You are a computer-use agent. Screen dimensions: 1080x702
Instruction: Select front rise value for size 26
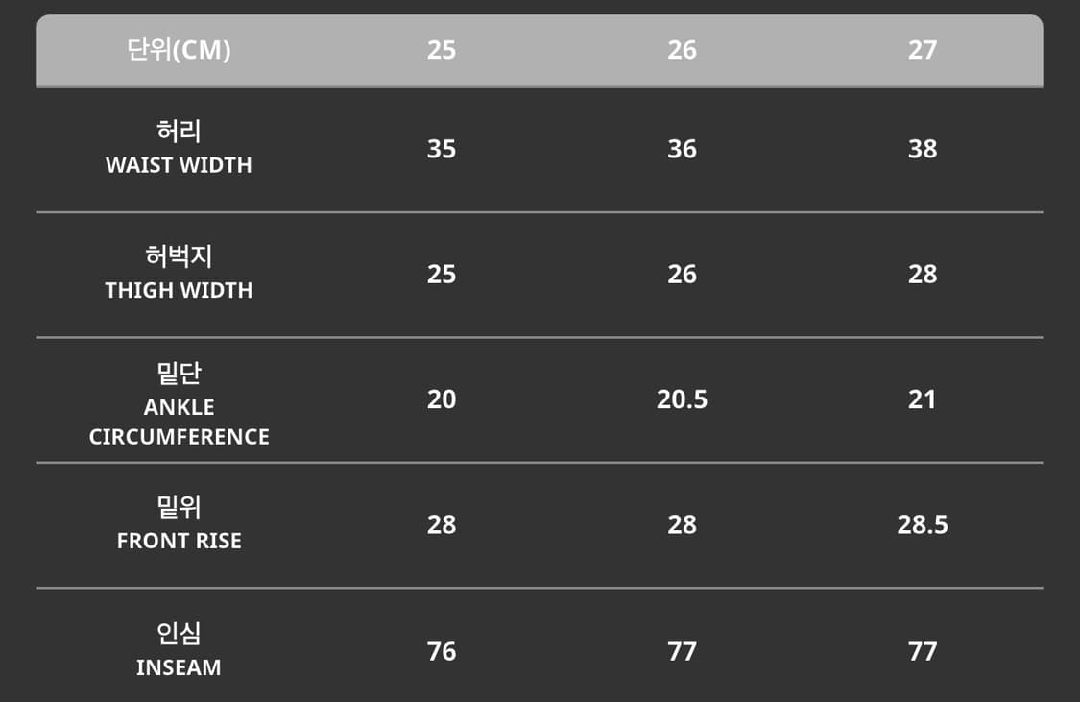pos(682,524)
